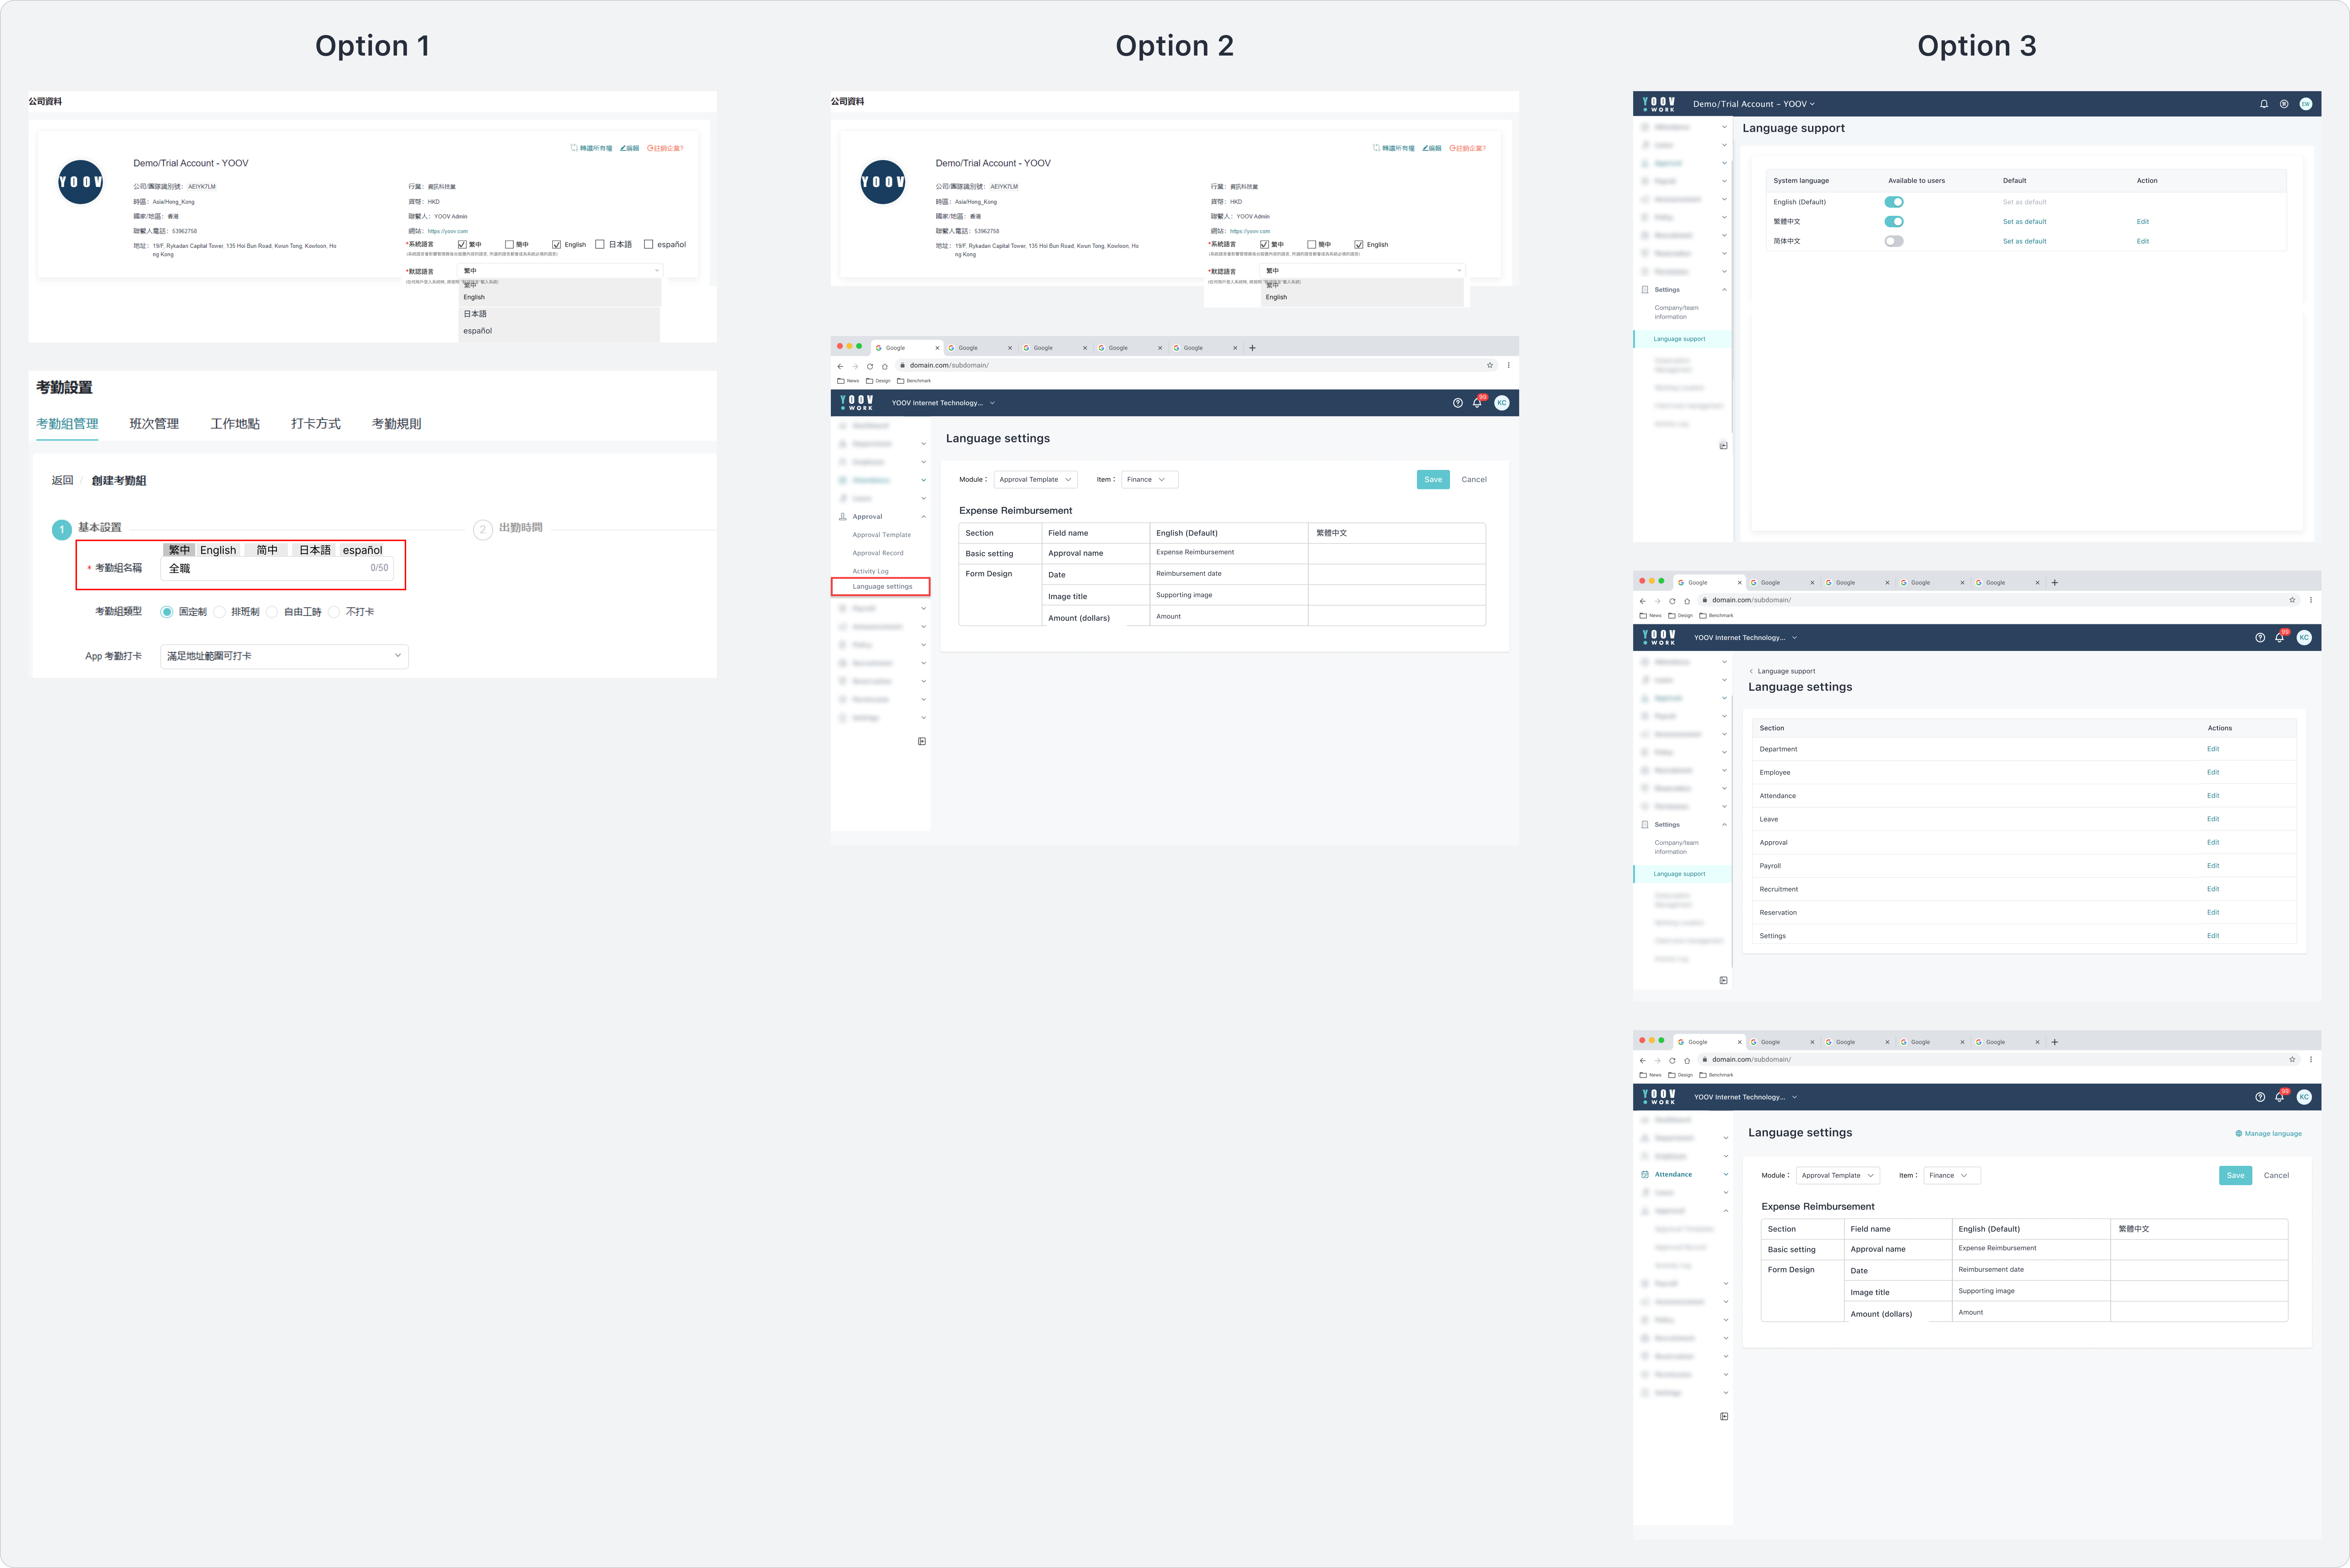Open a new browser tab in Option 2

tap(1253, 348)
